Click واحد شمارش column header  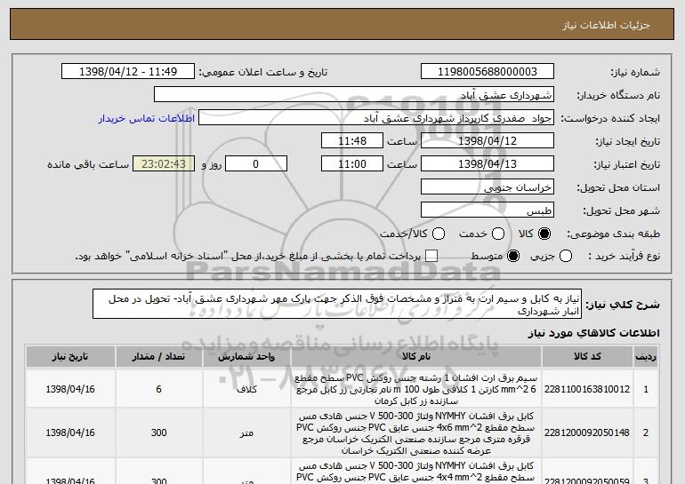pos(246,357)
